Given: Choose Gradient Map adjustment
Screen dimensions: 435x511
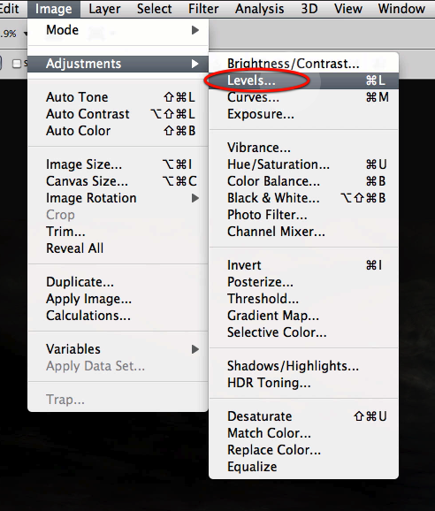Looking at the screenshot, I should pyautogui.click(x=303, y=316).
